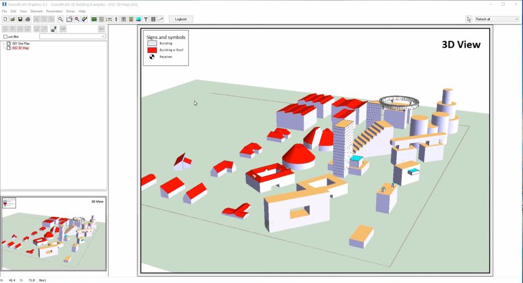The width and height of the screenshot is (523, 283).
Task: Click the pointer cursor icon near Refresh all
Action: pos(468,19)
